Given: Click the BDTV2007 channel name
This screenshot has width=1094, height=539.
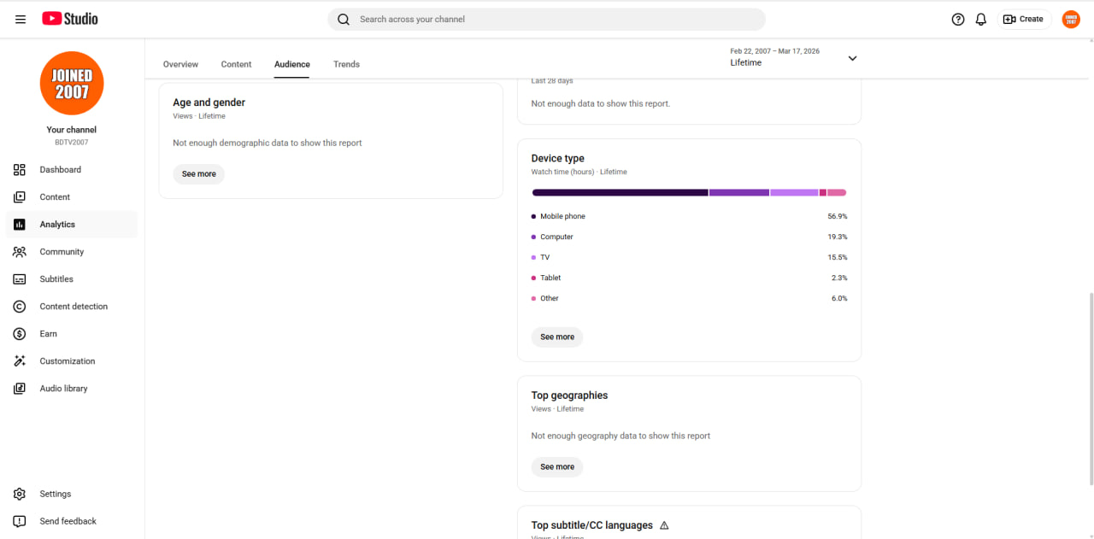Looking at the screenshot, I should point(72,143).
